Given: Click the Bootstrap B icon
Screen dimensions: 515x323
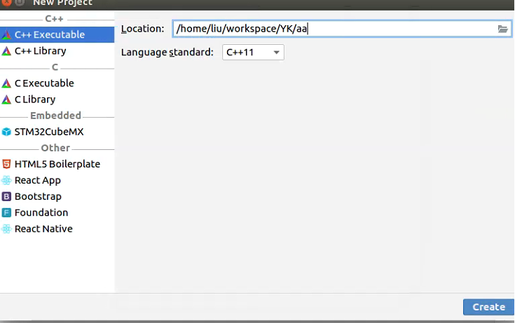Looking at the screenshot, I should tap(6, 196).
